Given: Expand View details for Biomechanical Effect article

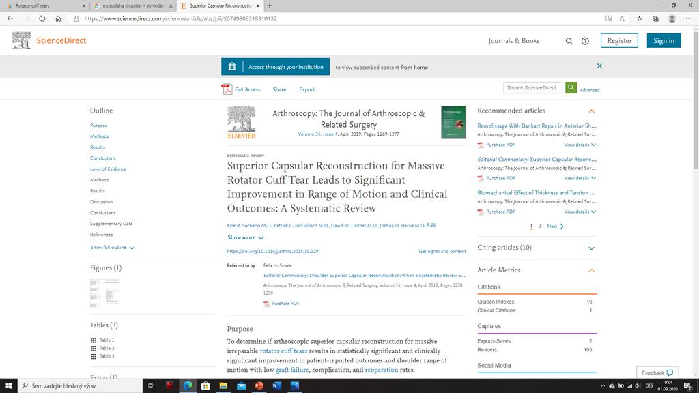Looking at the screenshot, I should click(x=580, y=212).
